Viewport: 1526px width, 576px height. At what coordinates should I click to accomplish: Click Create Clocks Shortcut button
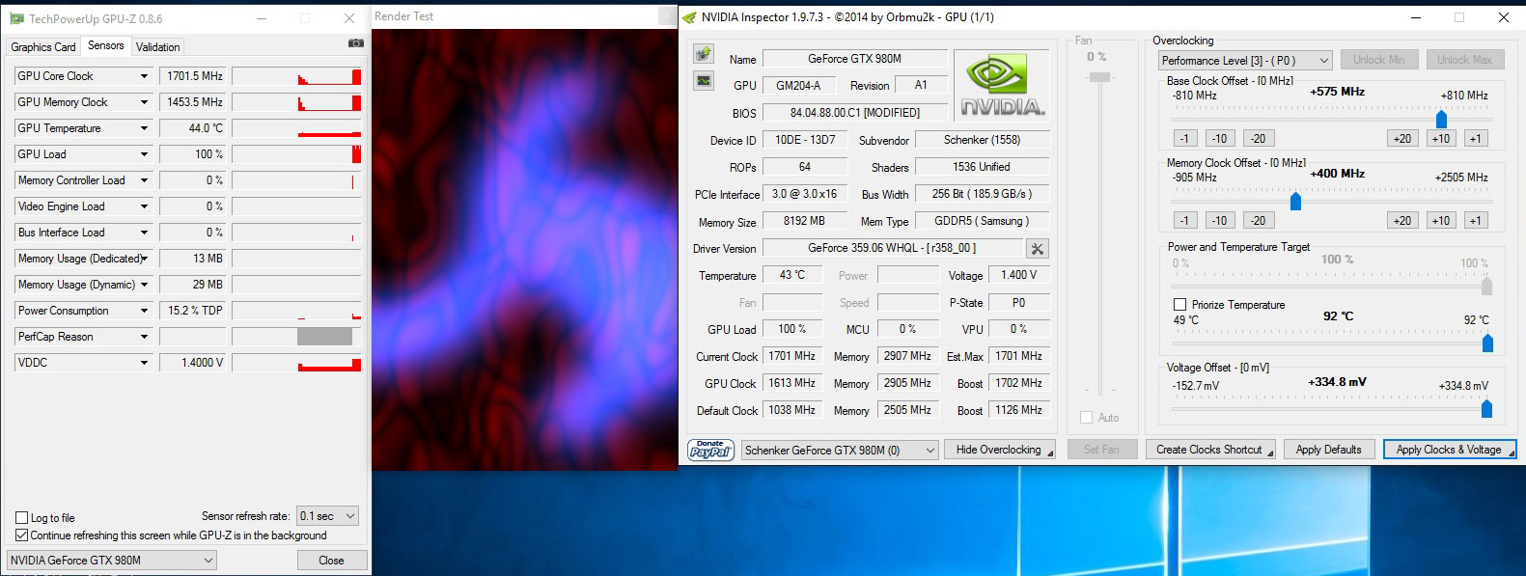pos(1210,450)
